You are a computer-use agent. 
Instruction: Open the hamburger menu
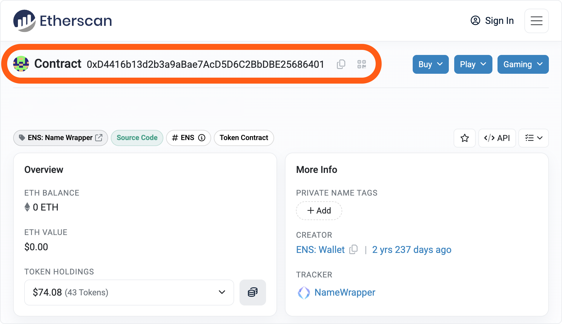point(536,21)
